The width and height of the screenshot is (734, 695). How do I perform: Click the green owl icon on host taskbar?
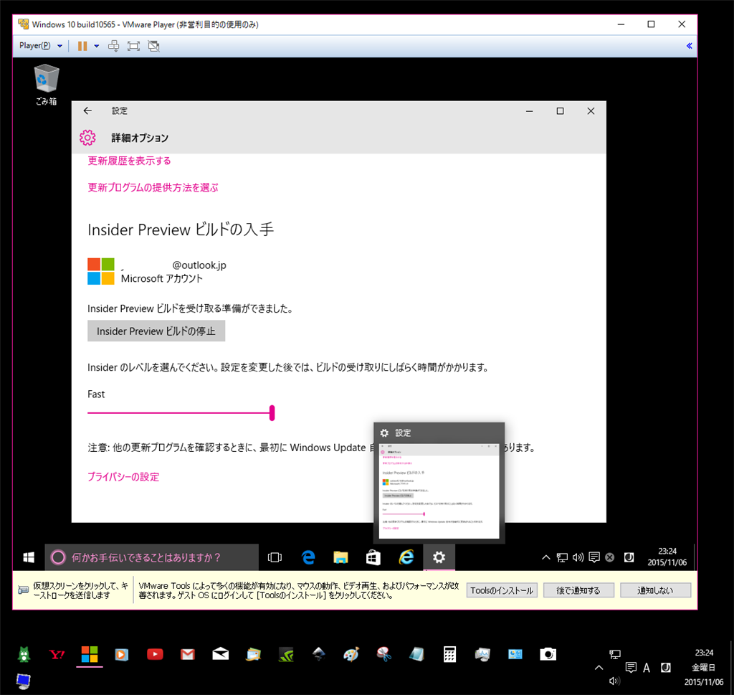tap(24, 654)
